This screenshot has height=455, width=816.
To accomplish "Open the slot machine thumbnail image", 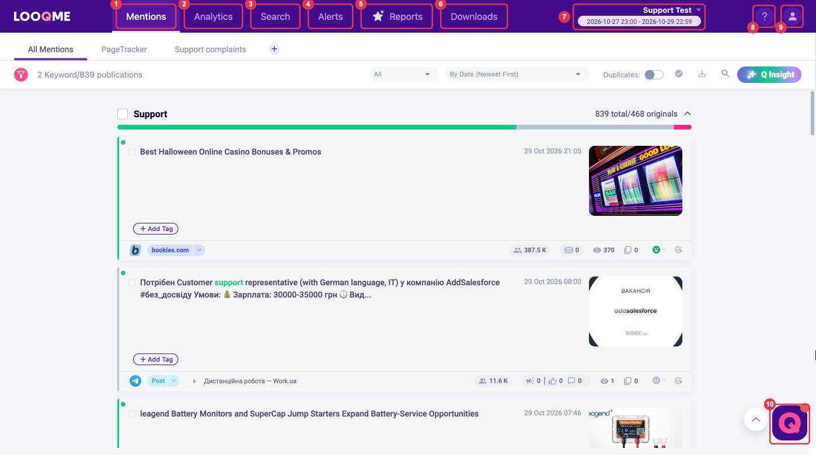I will point(636,181).
